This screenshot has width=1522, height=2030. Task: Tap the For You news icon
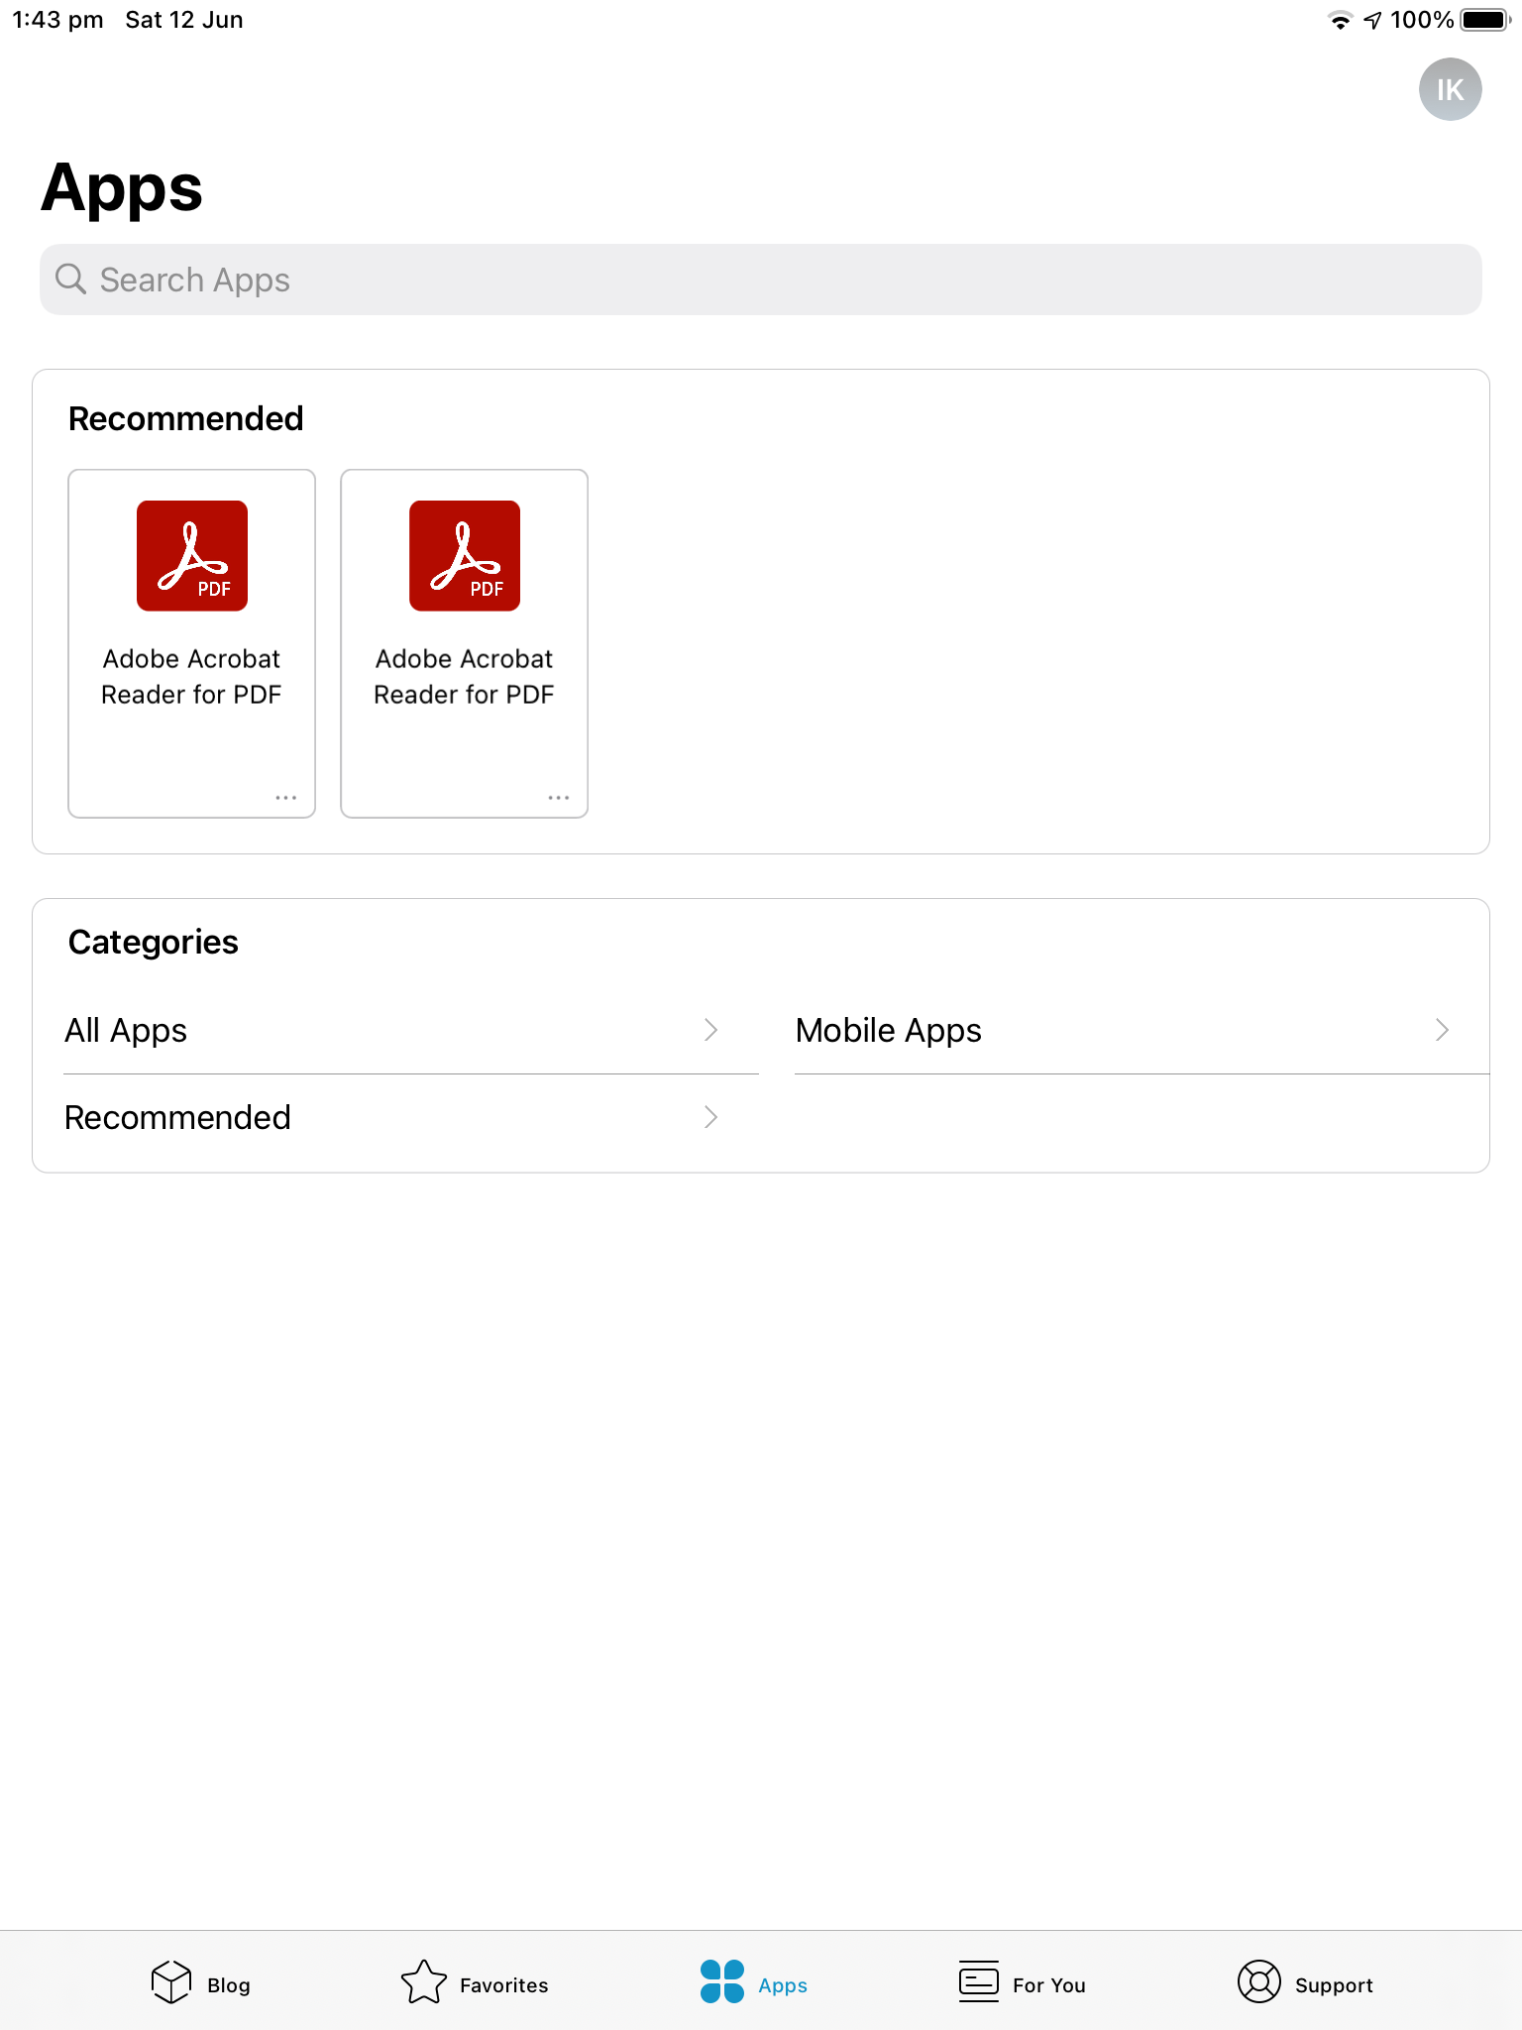(979, 1982)
